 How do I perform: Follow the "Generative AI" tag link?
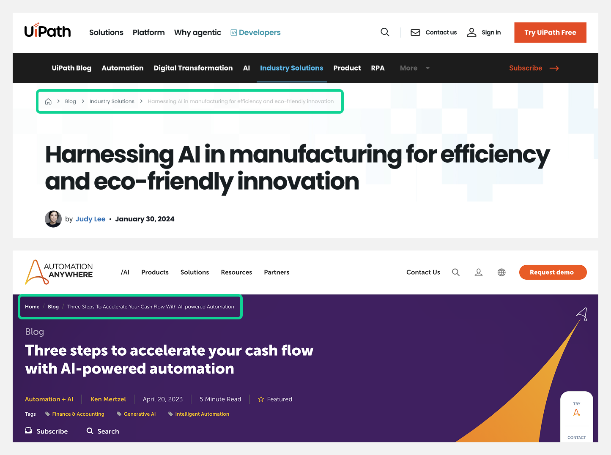coord(140,414)
